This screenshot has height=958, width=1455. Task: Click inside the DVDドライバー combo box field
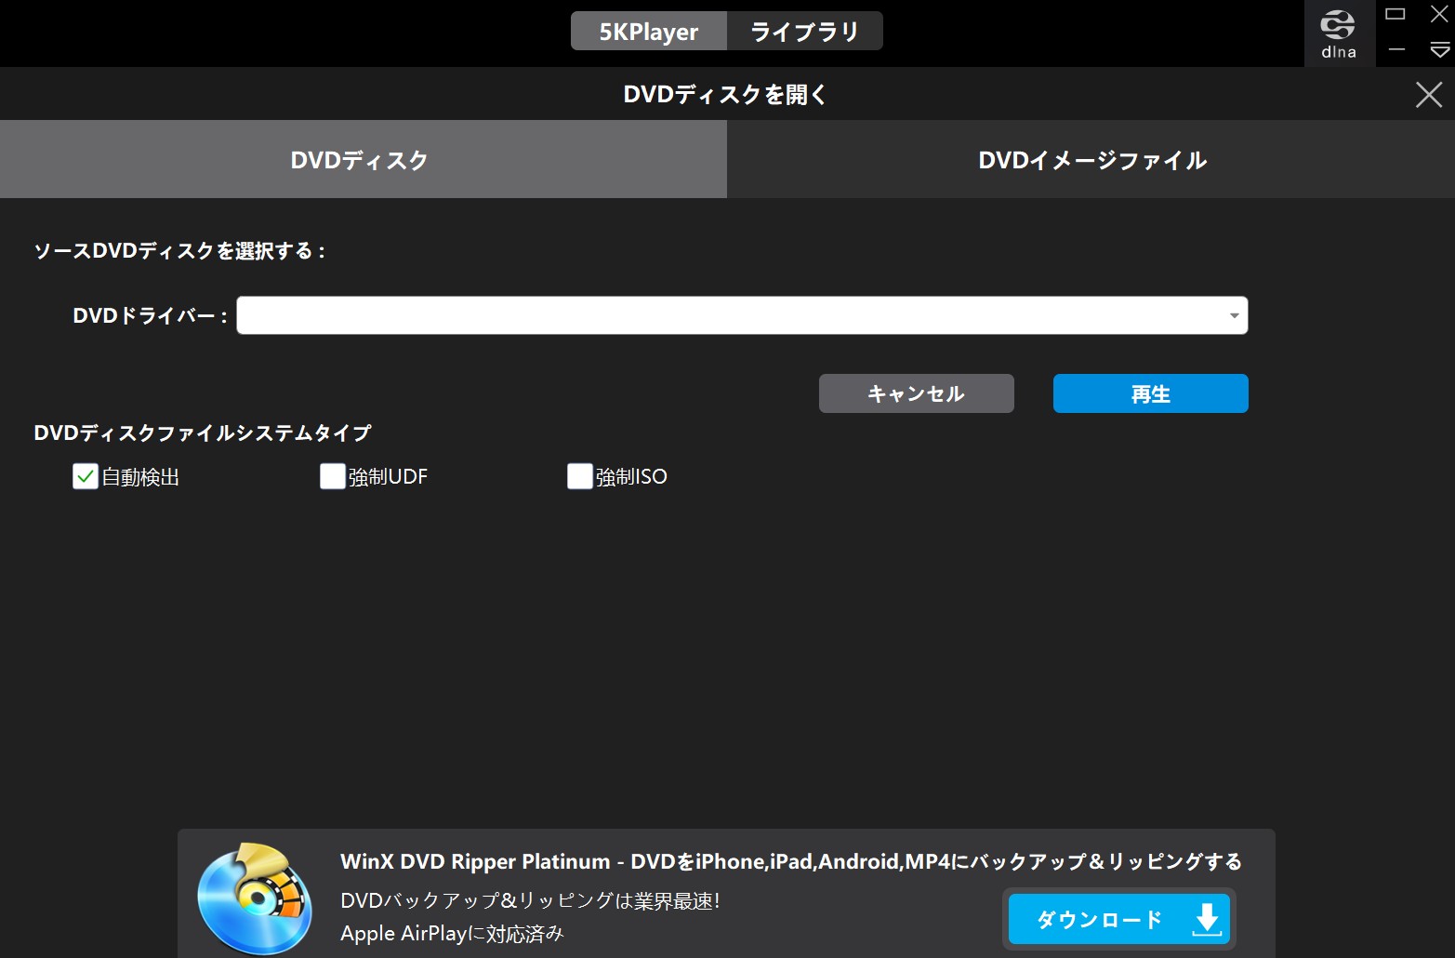742,315
